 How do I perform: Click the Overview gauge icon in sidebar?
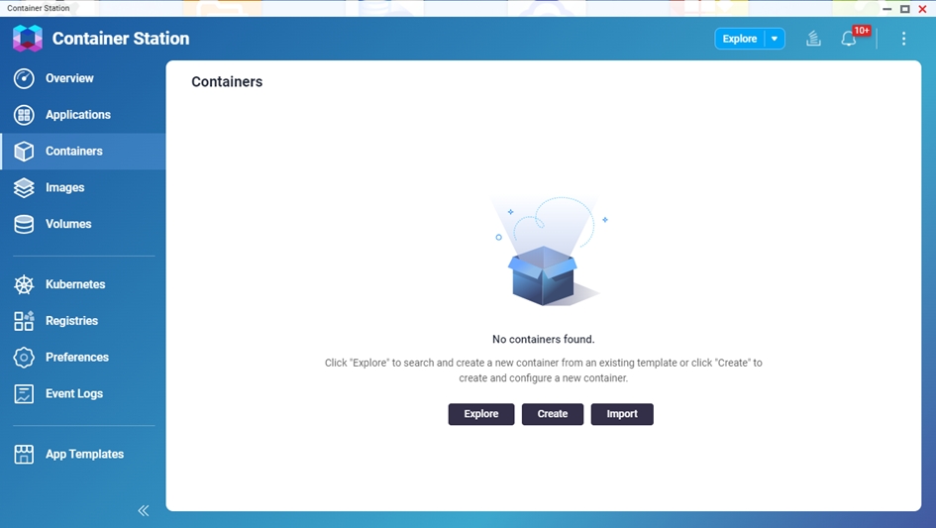point(24,78)
